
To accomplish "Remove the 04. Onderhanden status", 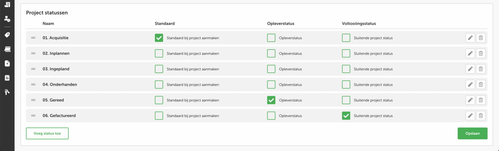I will tap(481, 85).
